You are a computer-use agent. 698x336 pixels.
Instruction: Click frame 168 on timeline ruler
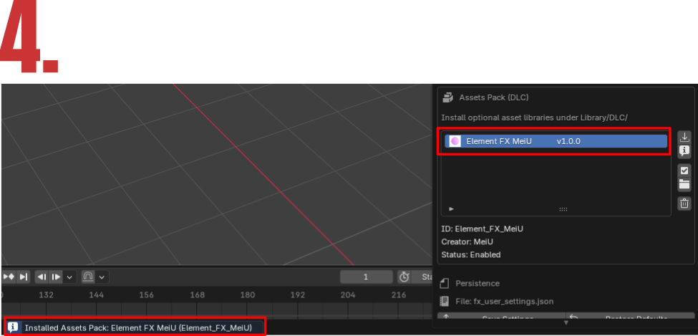pos(197,294)
